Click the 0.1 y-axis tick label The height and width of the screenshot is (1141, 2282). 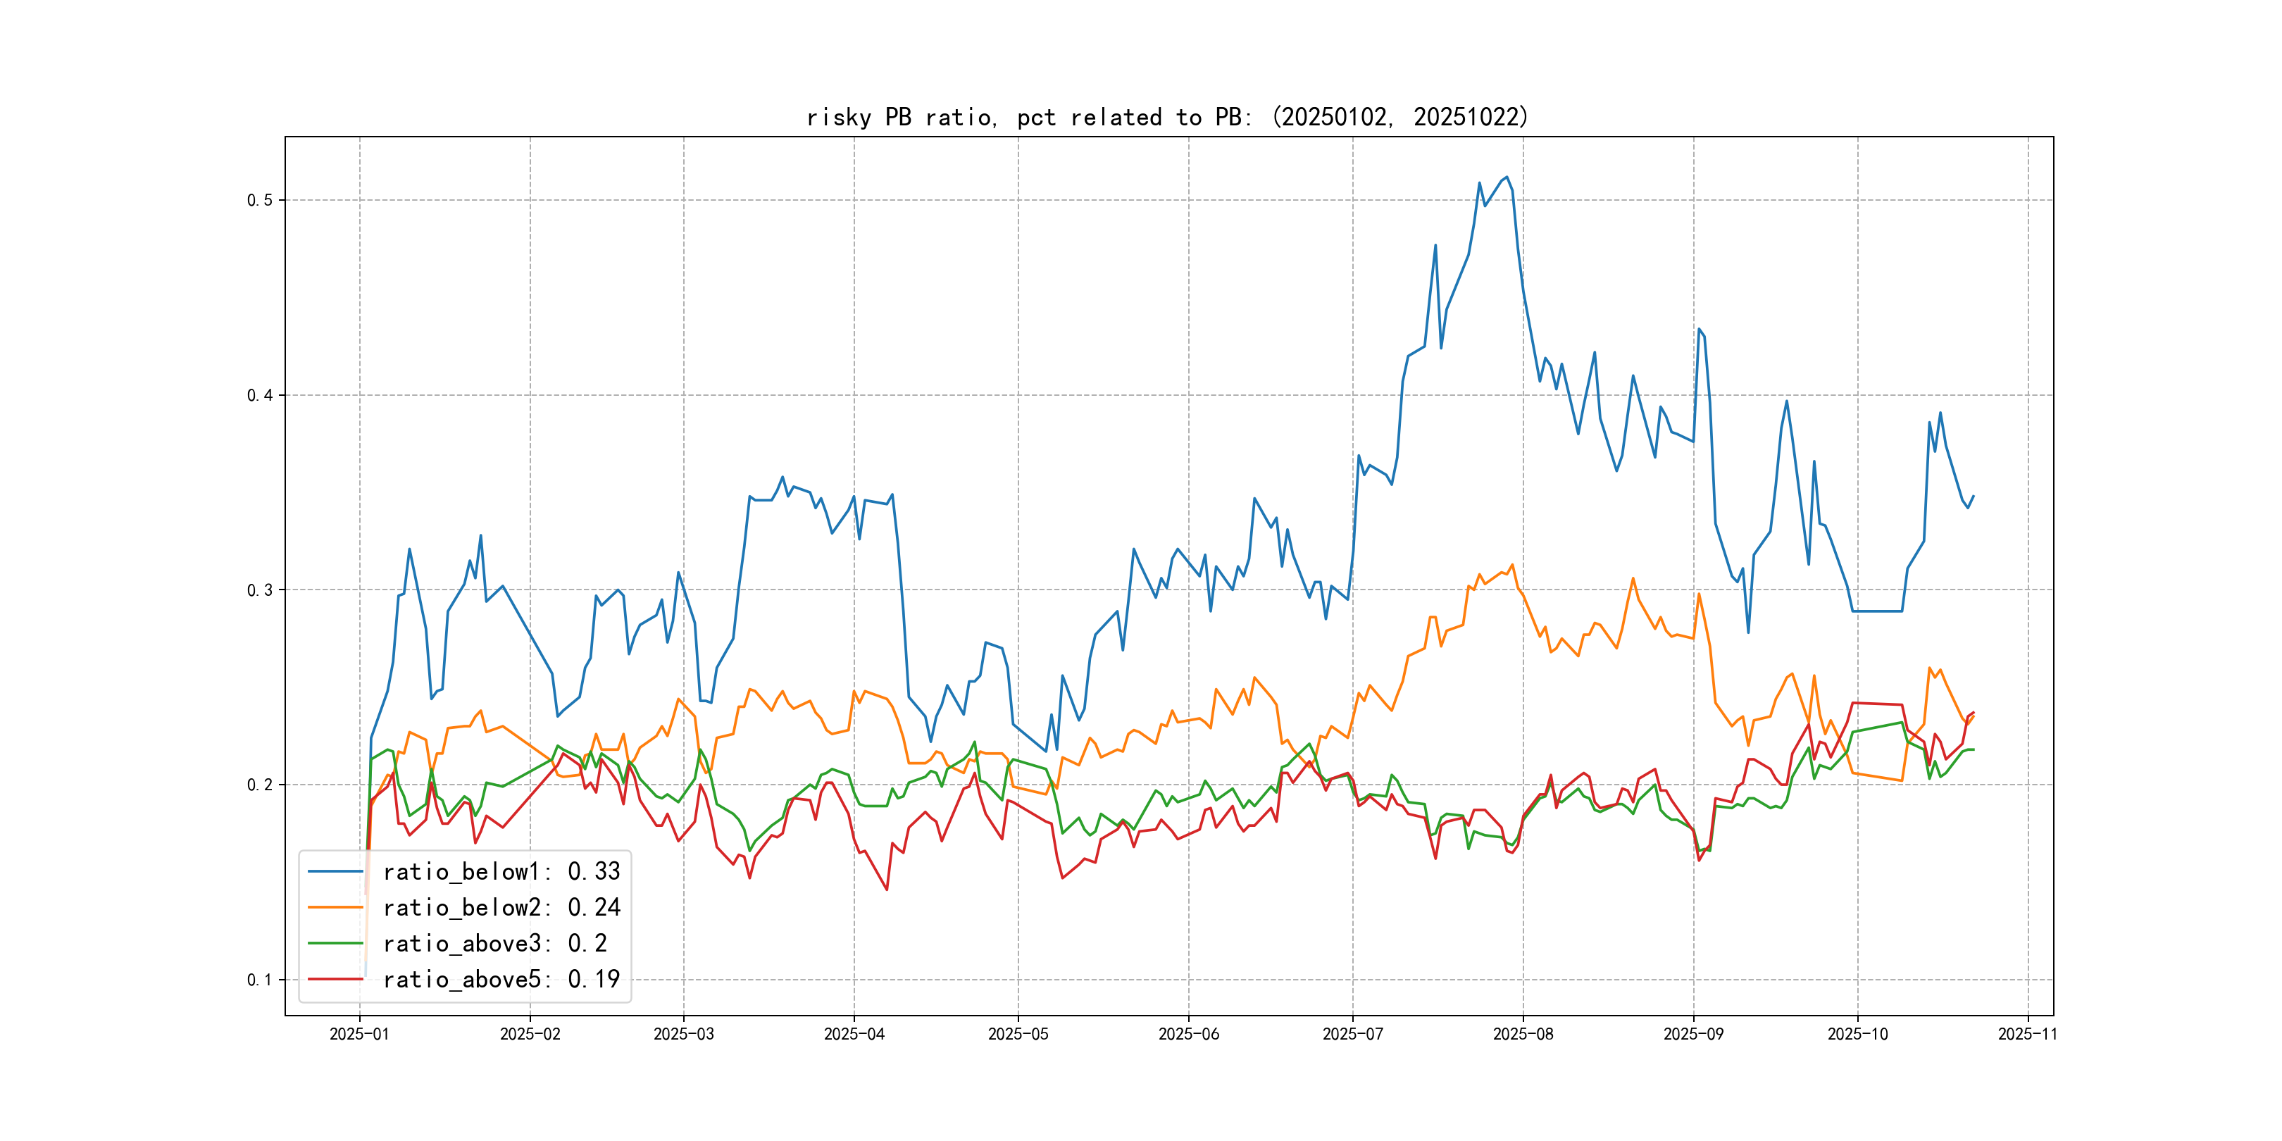(258, 980)
